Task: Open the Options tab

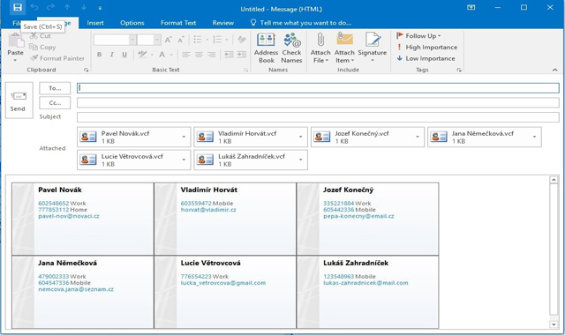Action: coord(132,23)
